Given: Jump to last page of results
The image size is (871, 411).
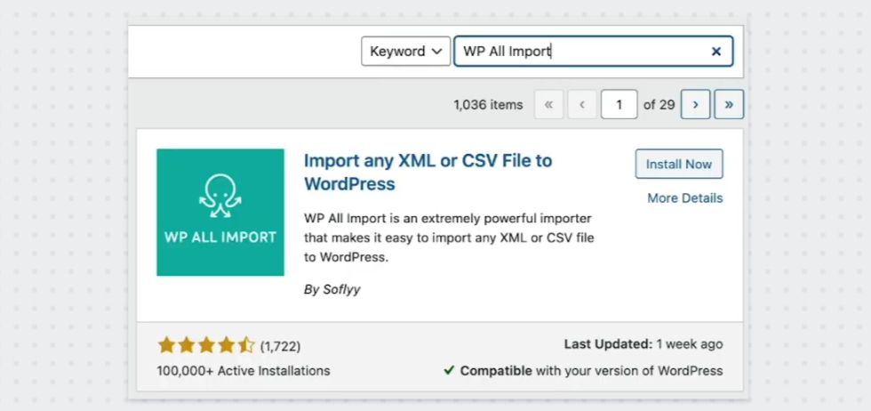Looking at the screenshot, I should [x=729, y=105].
